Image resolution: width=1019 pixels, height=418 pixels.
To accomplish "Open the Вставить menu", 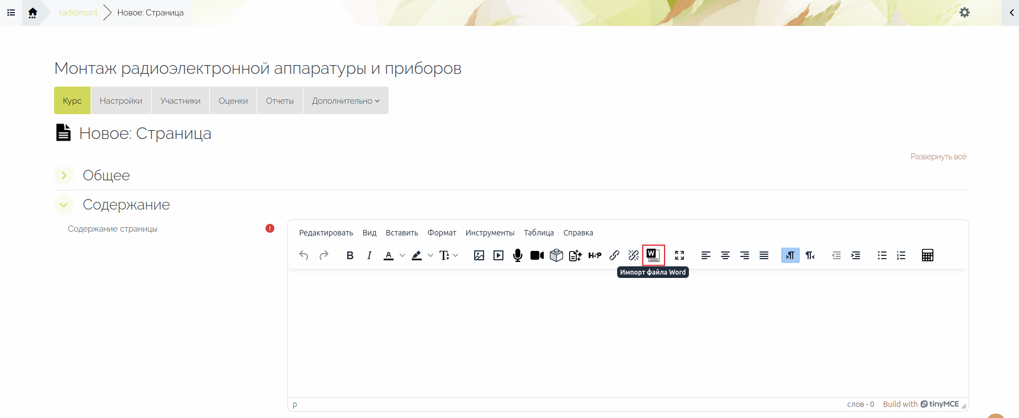I will [x=401, y=233].
